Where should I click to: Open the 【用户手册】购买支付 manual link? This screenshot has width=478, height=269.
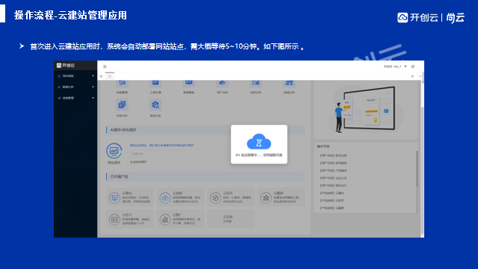pyautogui.click(x=333, y=185)
